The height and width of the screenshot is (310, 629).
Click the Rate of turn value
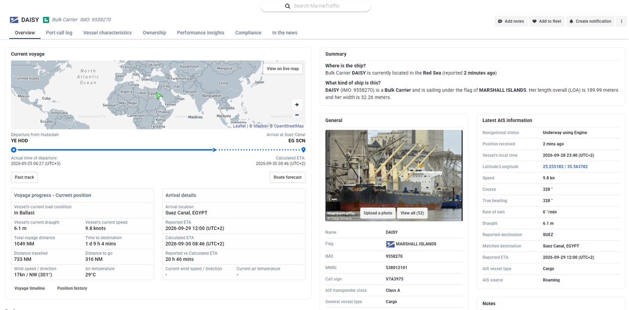(550, 212)
